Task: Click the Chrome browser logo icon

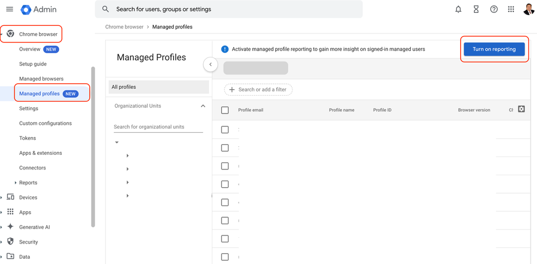Action: (10, 34)
